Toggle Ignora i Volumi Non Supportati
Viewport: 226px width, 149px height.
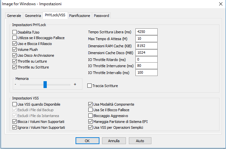coord(15,127)
